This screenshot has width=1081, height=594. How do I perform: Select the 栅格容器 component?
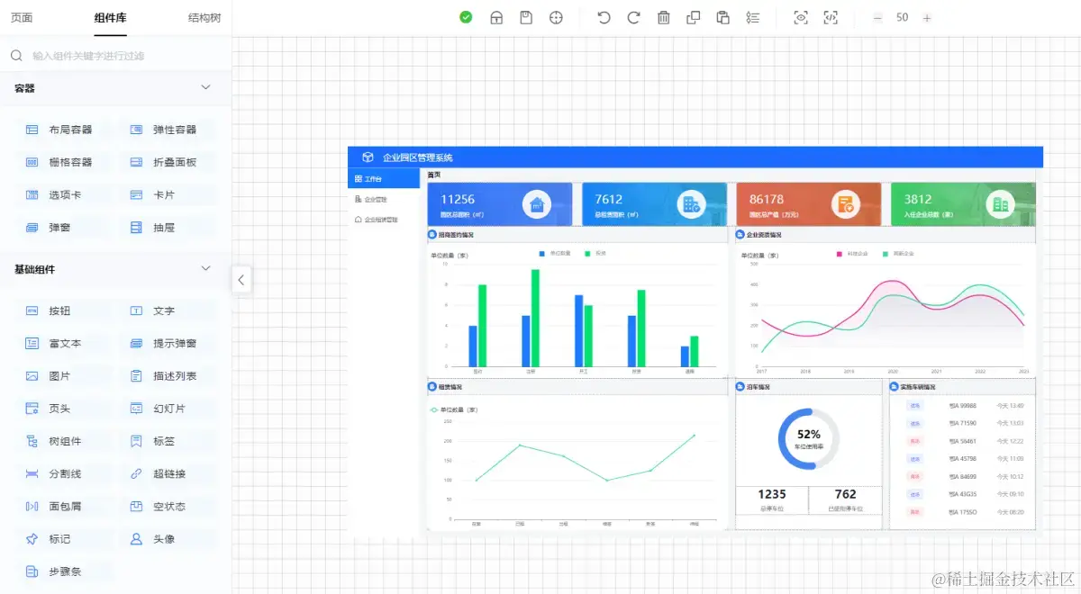pyautogui.click(x=63, y=162)
